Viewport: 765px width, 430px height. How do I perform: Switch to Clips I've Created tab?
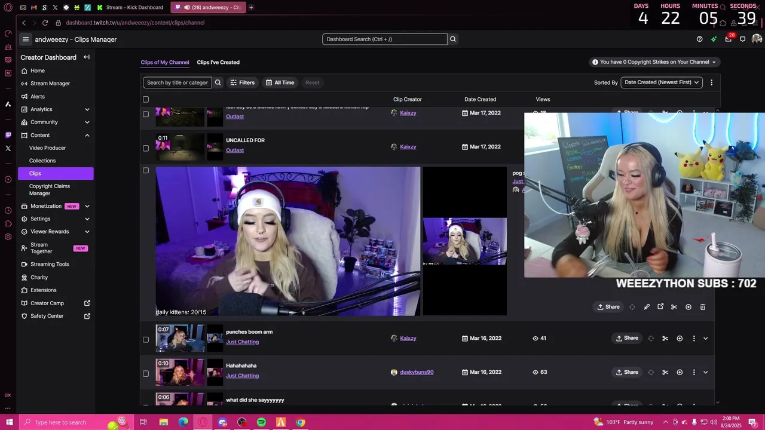(218, 62)
